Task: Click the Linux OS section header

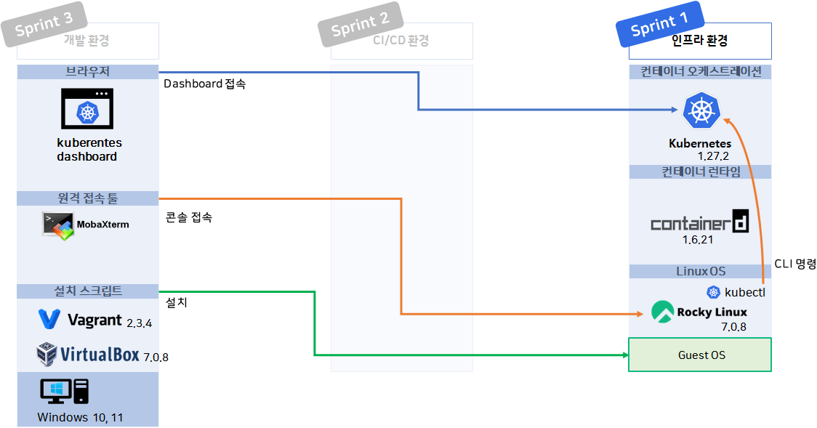Action: click(700, 271)
